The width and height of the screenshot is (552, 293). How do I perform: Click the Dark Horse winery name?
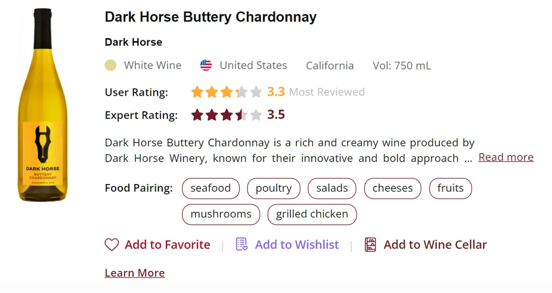point(134,42)
